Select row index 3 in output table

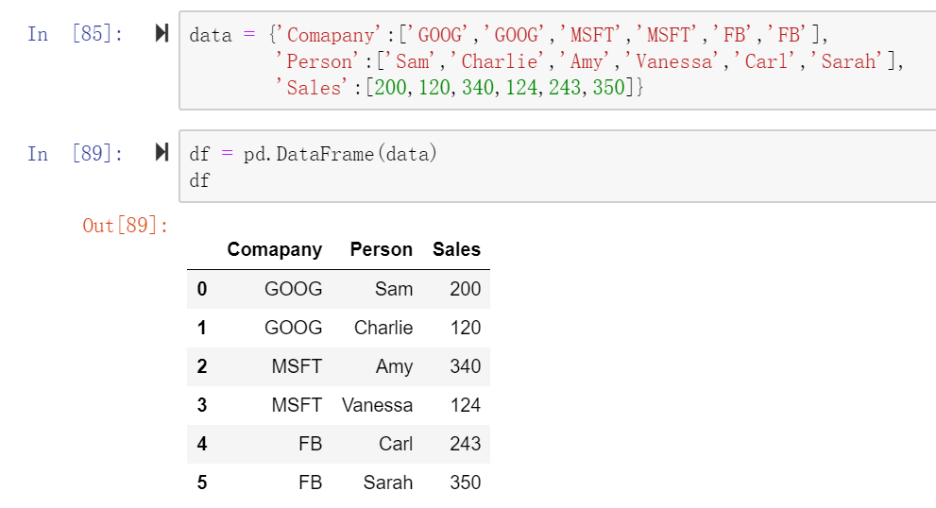202,405
